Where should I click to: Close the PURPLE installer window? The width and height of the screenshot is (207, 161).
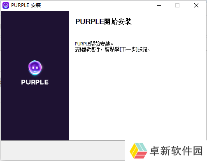click(196, 5)
